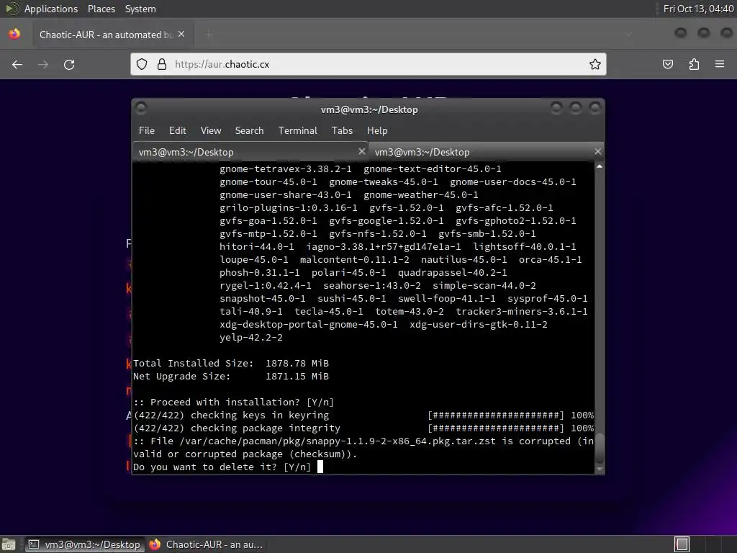This screenshot has width=737, height=553.
Task: Reload the Chaotic-AUR page
Action: [x=69, y=64]
